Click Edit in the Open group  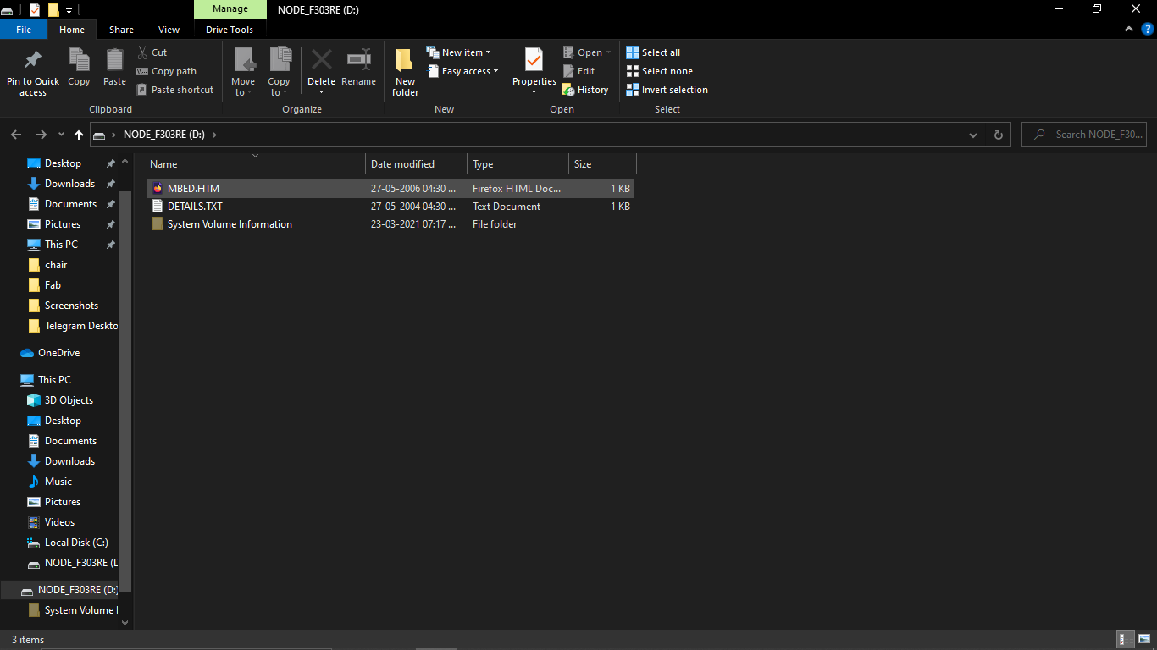coord(578,71)
